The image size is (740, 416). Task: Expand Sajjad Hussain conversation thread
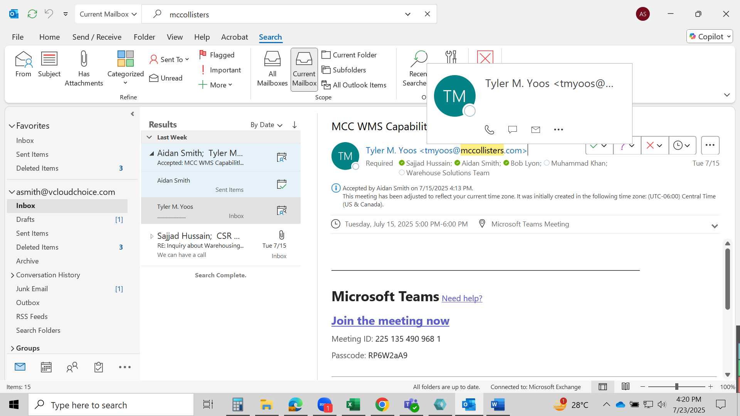tap(151, 236)
